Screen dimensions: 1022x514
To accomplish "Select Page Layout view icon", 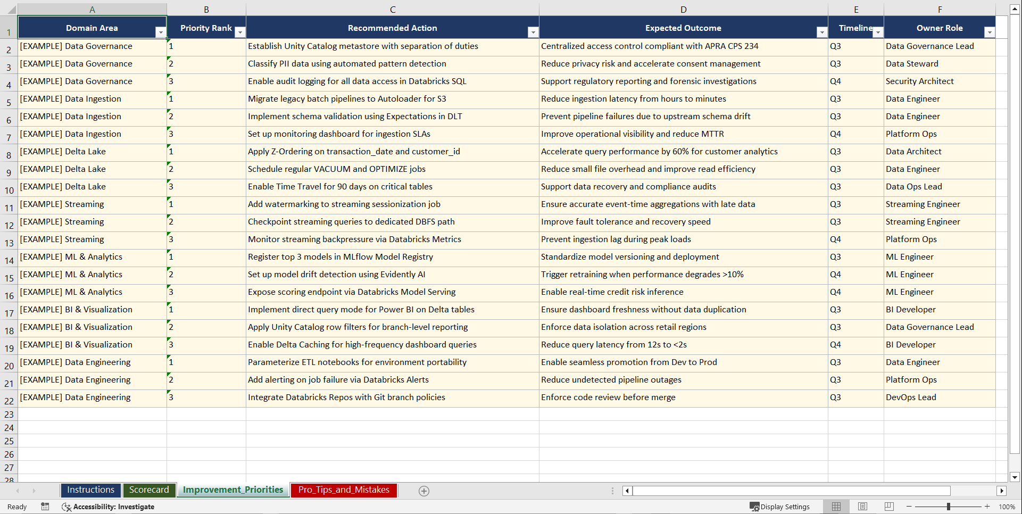I will (x=862, y=506).
